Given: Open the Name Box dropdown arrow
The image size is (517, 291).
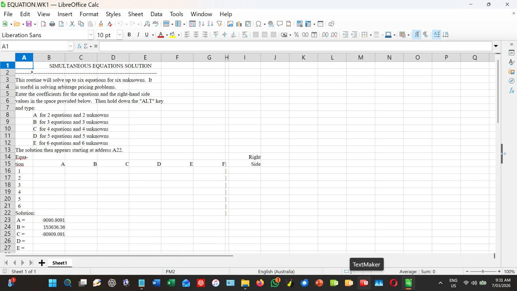Looking at the screenshot, I should (x=71, y=46).
